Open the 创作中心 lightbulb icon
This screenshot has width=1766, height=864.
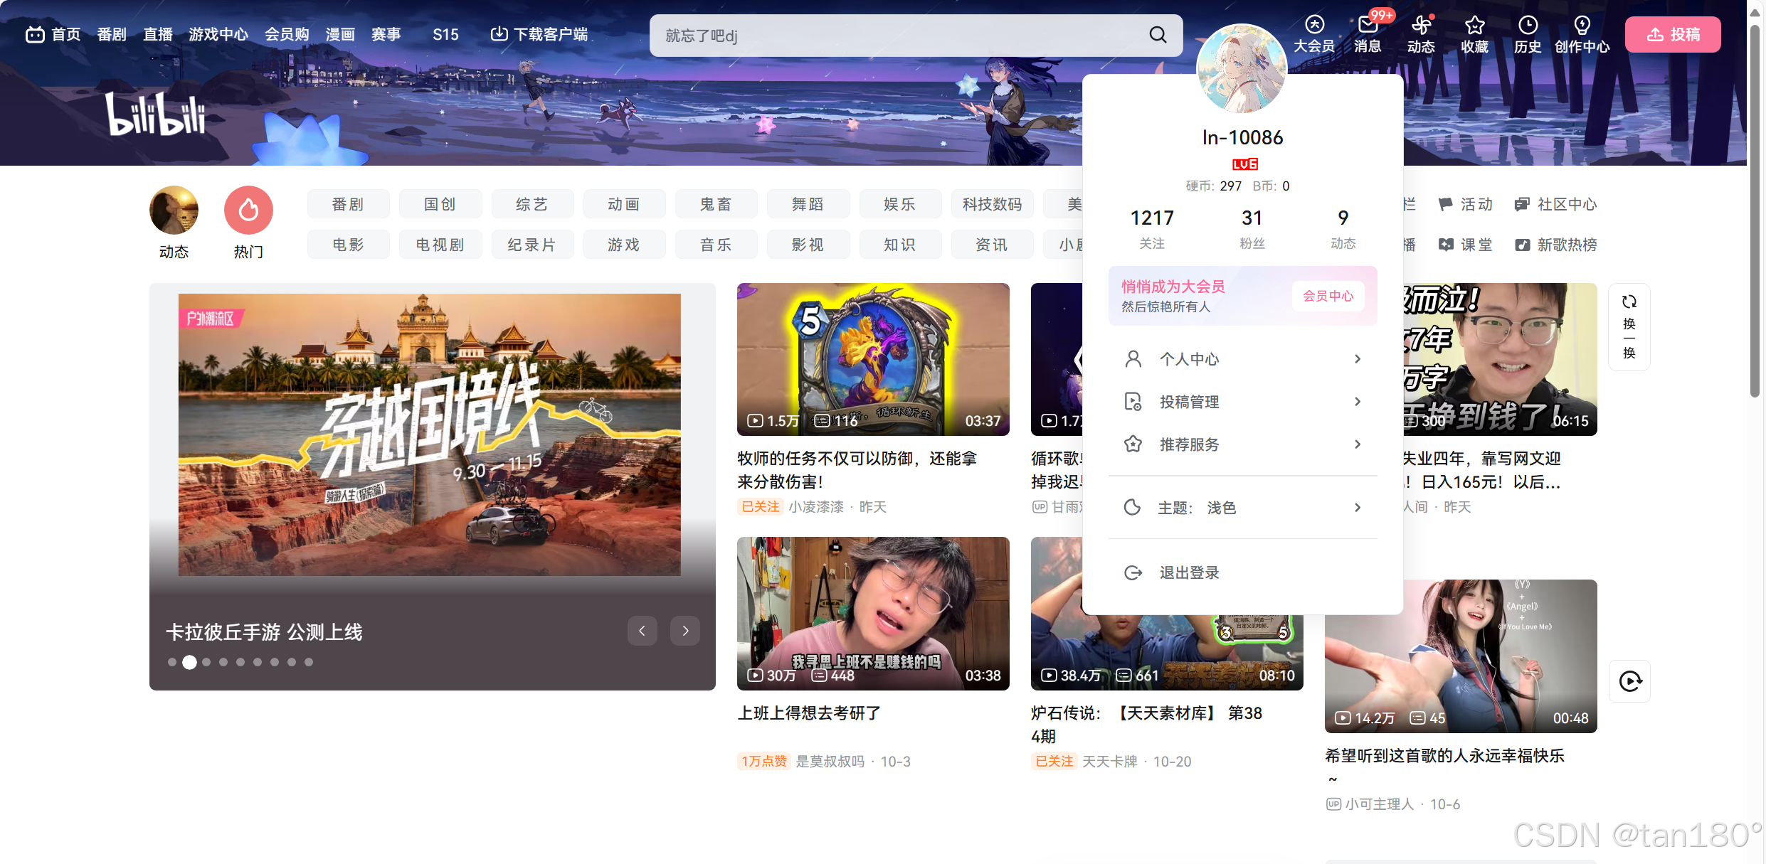coord(1581,26)
